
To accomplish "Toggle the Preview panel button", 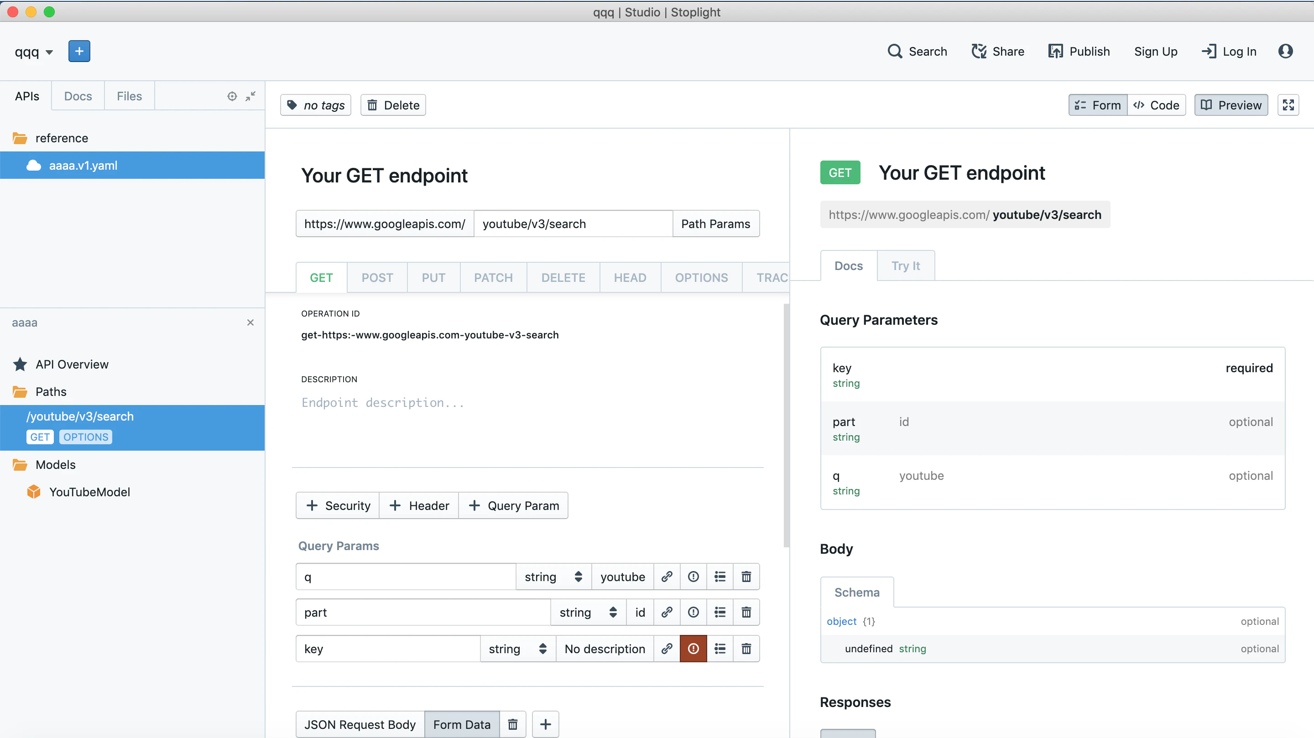I will (1231, 105).
